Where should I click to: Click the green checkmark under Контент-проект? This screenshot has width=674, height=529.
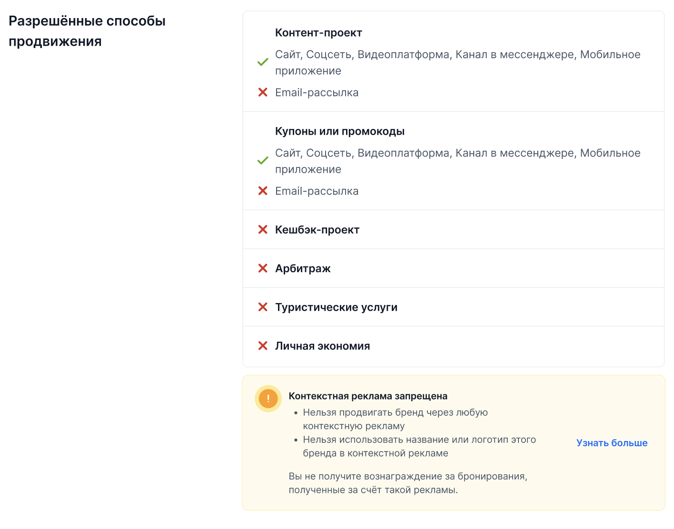click(263, 62)
